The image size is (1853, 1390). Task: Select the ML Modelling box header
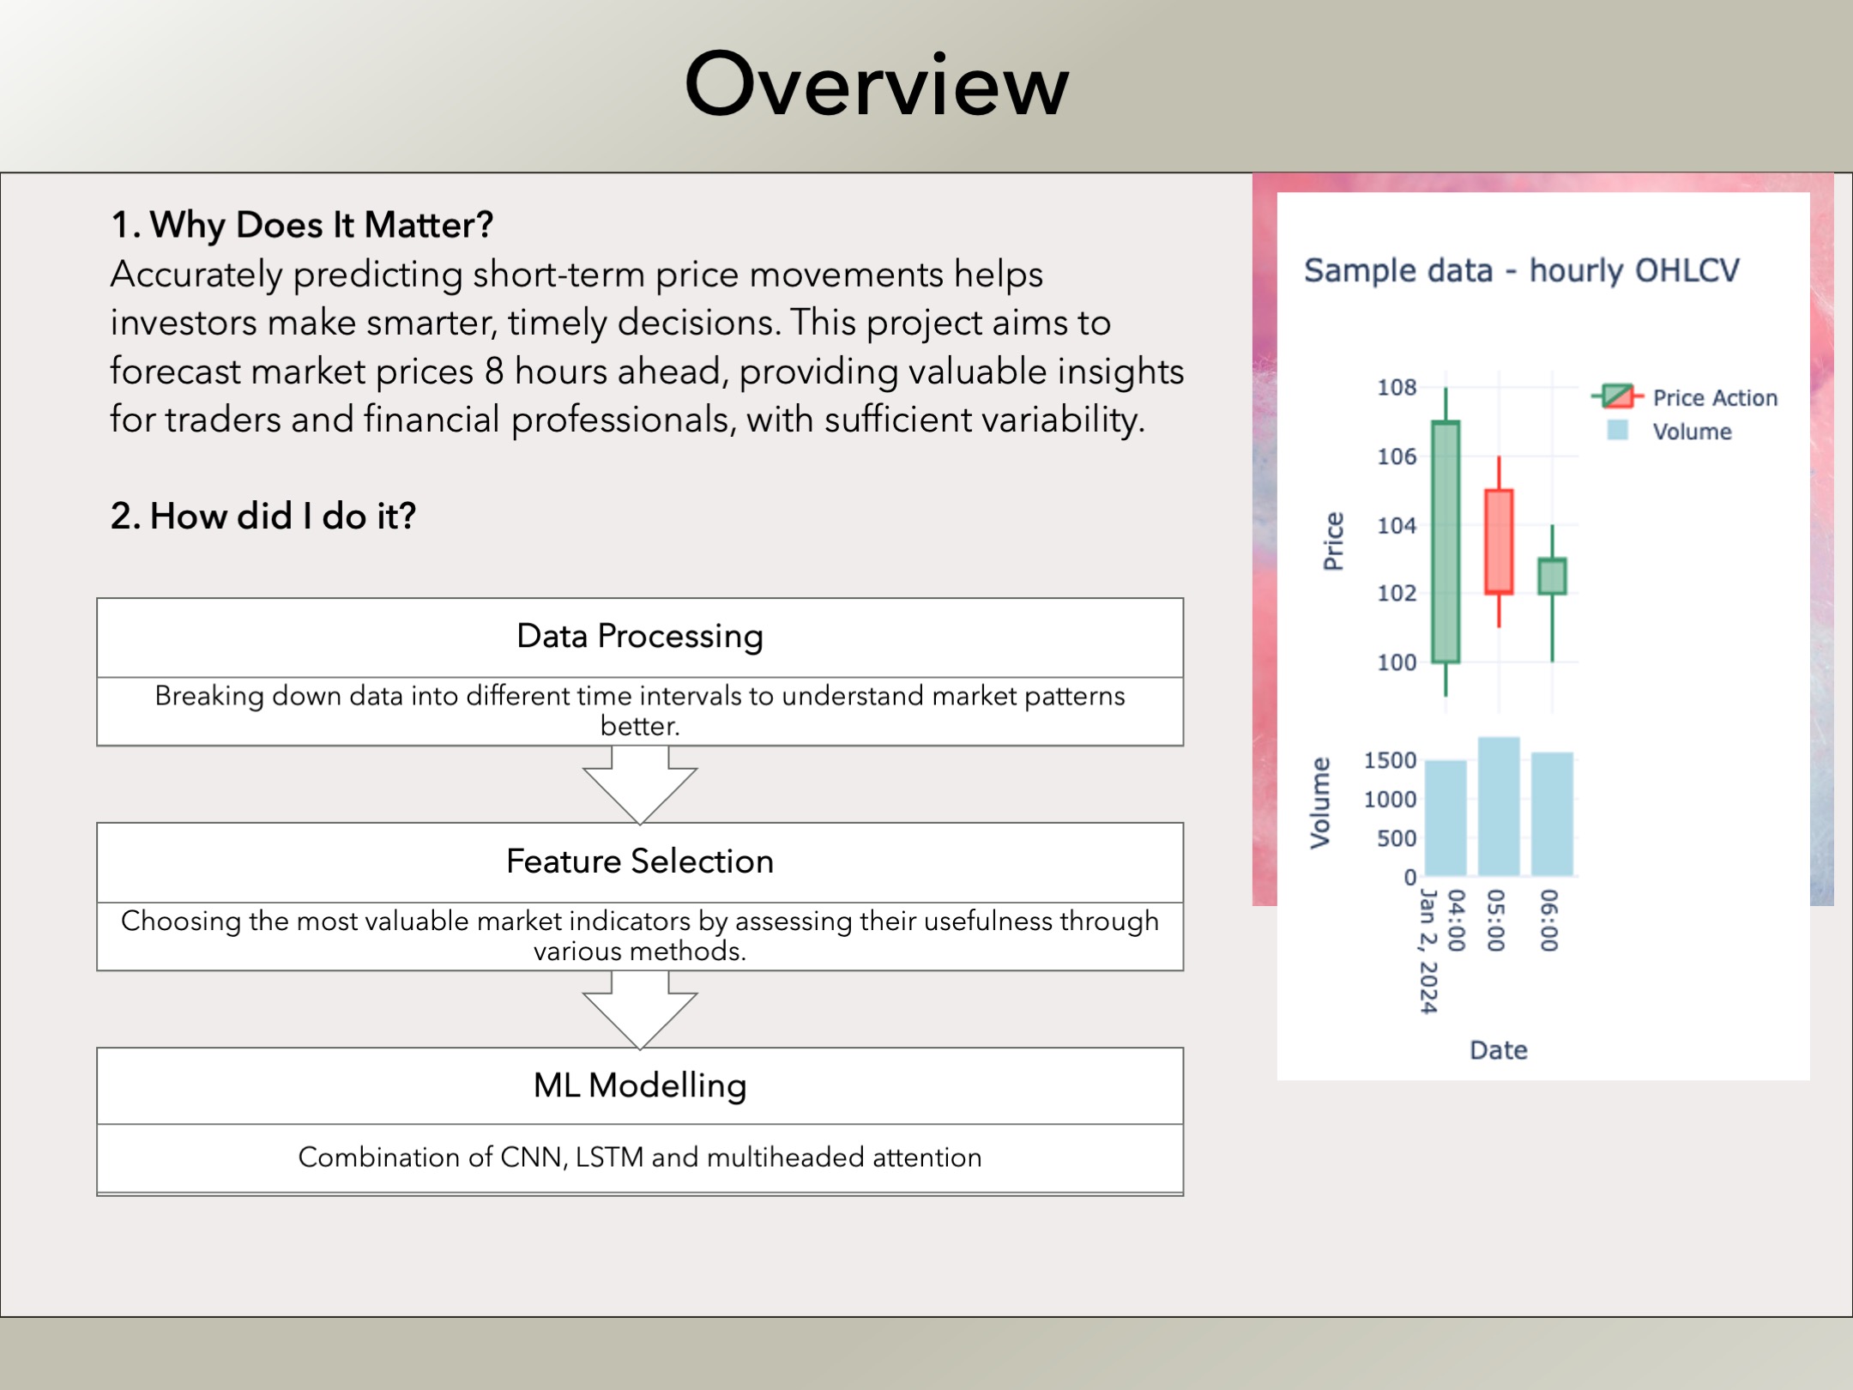640,1085
